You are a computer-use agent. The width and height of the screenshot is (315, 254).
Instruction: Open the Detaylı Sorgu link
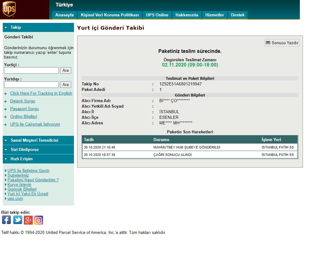click(23, 101)
